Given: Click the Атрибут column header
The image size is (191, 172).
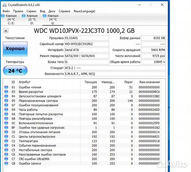Looking at the screenshot, I should click(49, 82).
